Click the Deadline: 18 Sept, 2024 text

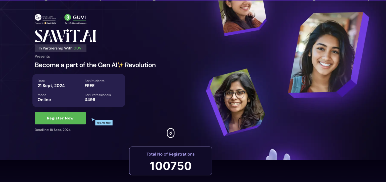53,130
